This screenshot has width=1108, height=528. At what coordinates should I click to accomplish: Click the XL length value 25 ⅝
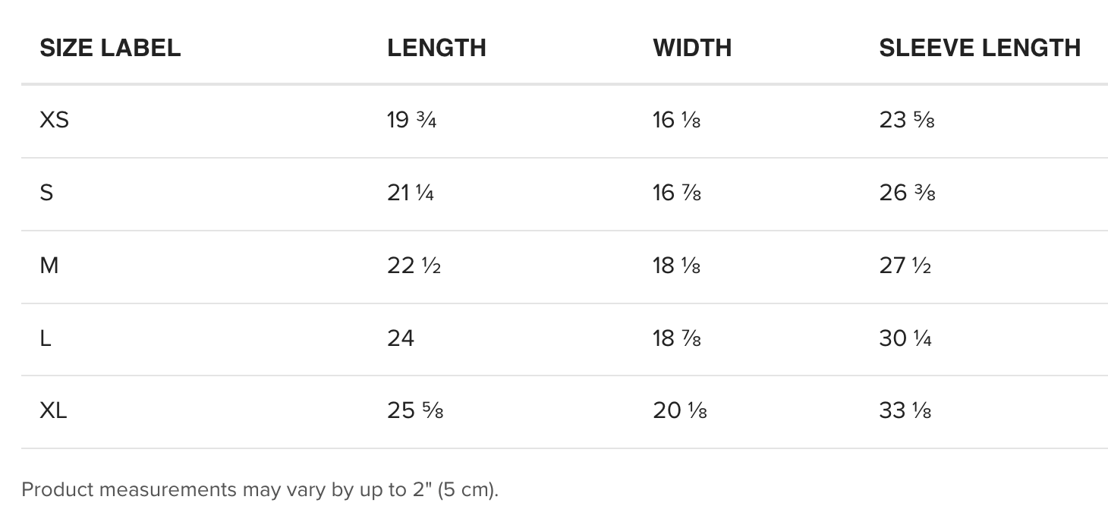tap(415, 410)
